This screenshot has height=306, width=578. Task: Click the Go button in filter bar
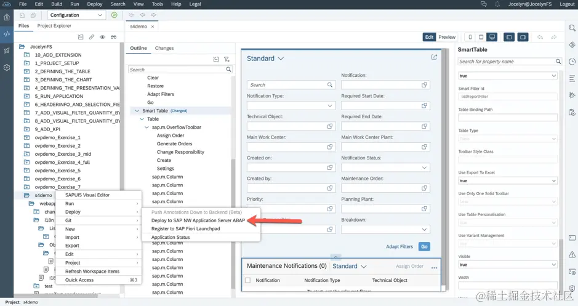424,247
